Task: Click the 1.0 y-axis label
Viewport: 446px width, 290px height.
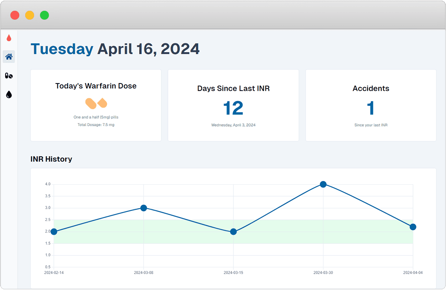Action: 48,256
